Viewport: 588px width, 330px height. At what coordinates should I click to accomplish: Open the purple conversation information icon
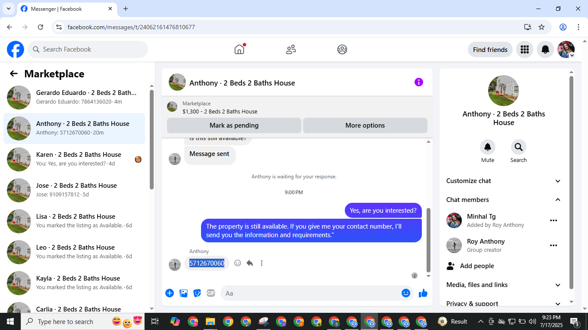point(419,82)
